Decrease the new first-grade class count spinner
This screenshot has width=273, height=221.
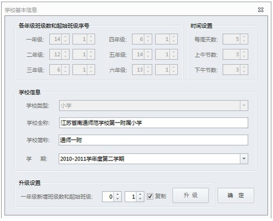[x=118, y=199]
